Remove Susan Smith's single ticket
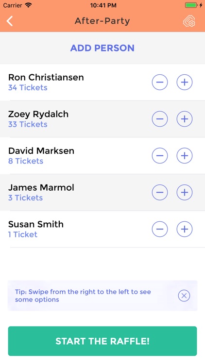The image size is (205, 364). point(160,229)
